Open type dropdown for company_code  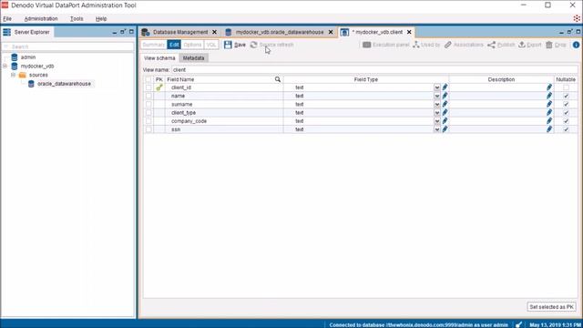(437, 121)
